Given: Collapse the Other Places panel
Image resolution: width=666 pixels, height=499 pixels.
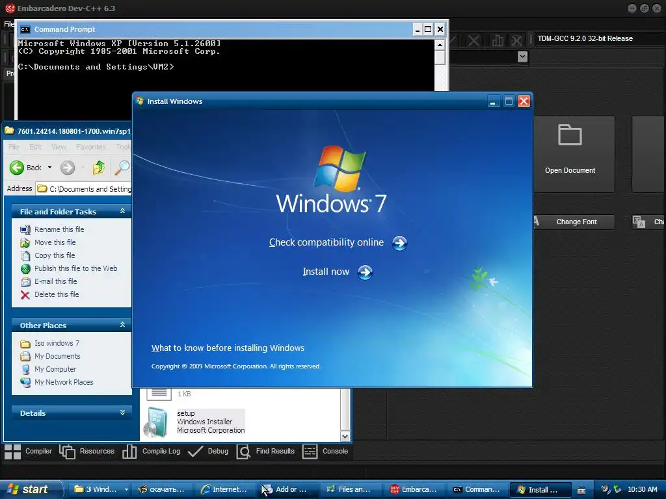Looking at the screenshot, I should (122, 325).
